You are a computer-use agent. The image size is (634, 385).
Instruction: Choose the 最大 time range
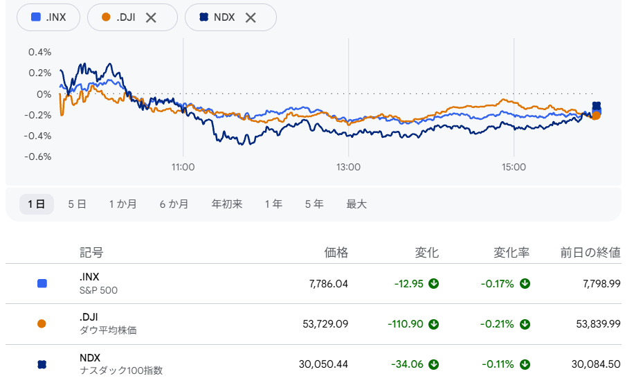(356, 204)
